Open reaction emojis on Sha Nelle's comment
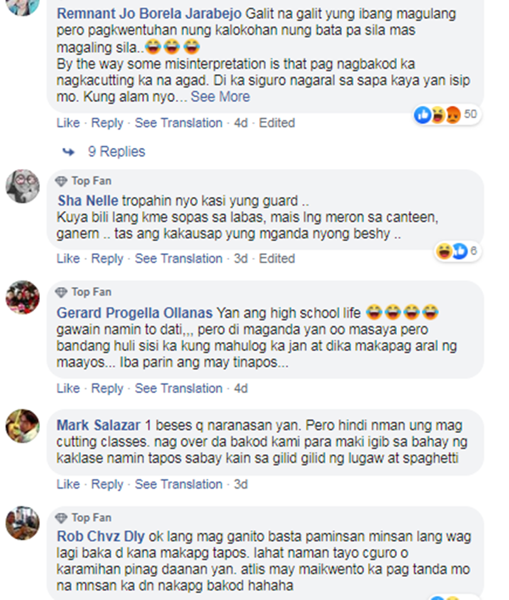Screen dimensions: 509x600 pos(457,251)
